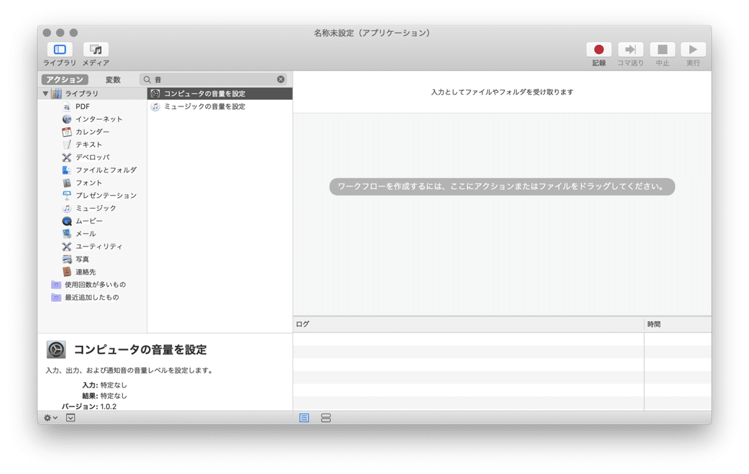Select the アクション tab
The image size is (749, 474).
64,79
